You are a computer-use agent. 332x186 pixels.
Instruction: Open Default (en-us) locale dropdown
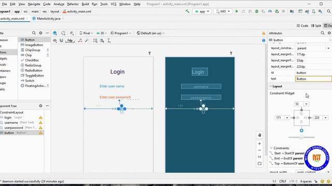pyautogui.click(x=150, y=33)
